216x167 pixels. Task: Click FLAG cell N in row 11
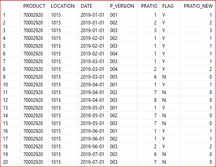tap(164, 92)
